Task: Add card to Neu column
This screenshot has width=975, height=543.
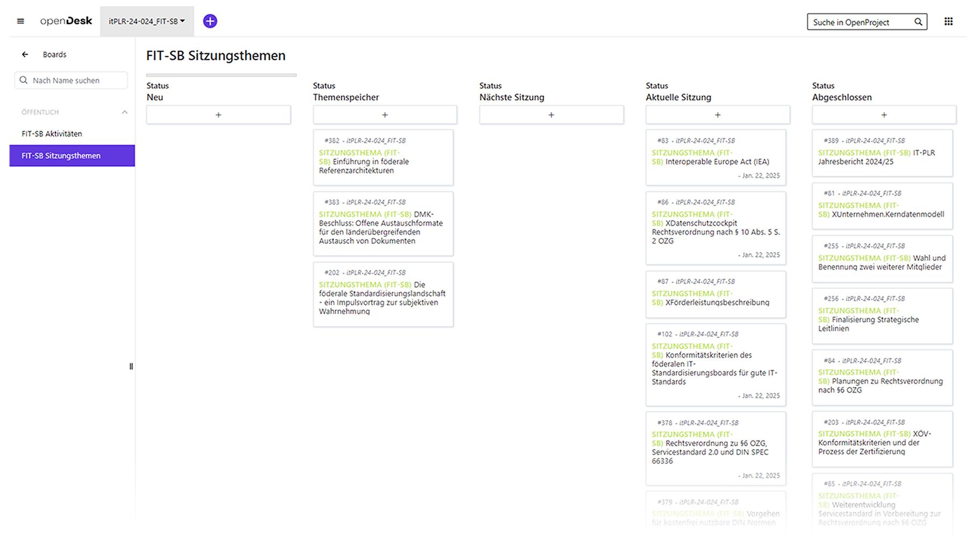Action: (218, 115)
